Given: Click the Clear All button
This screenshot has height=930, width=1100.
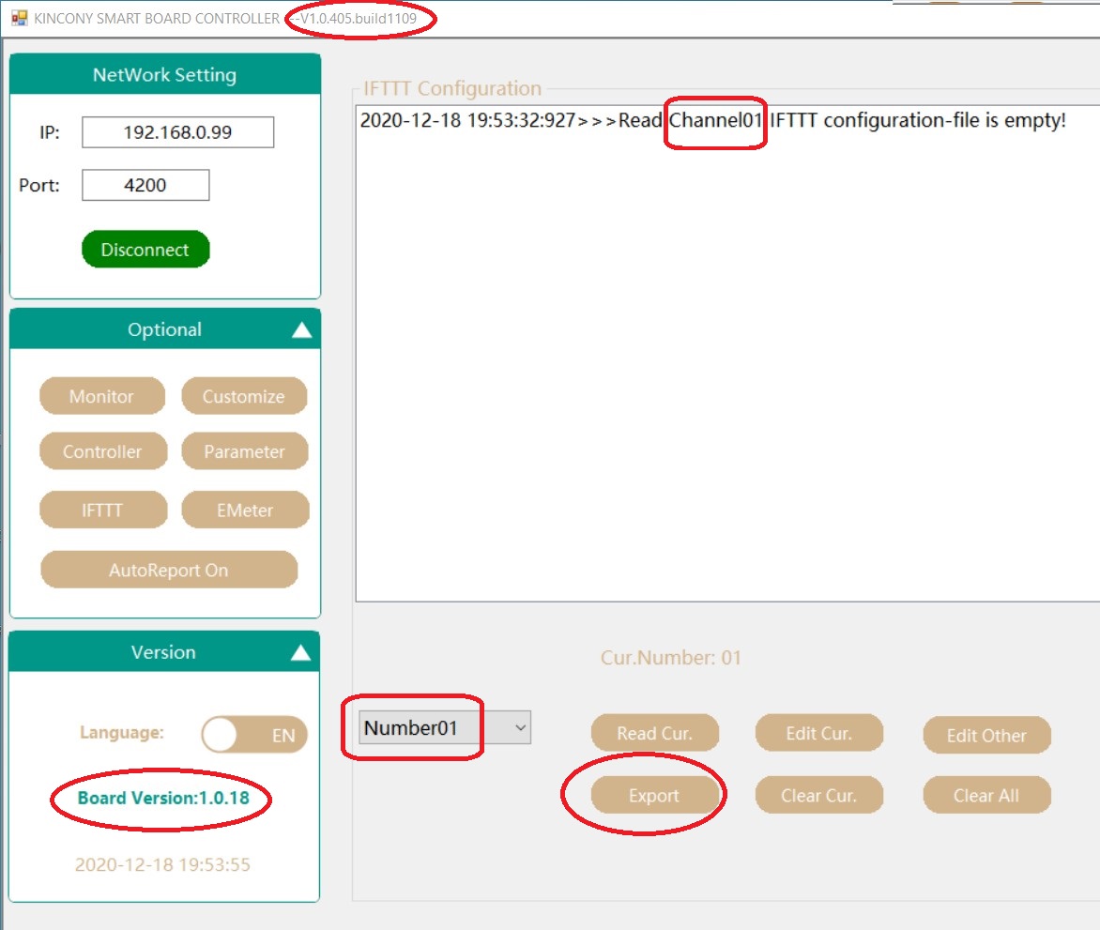Looking at the screenshot, I should point(986,796).
